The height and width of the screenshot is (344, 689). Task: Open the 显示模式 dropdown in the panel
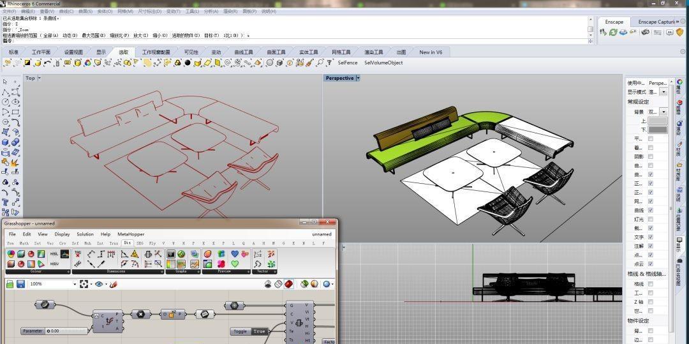click(x=663, y=93)
